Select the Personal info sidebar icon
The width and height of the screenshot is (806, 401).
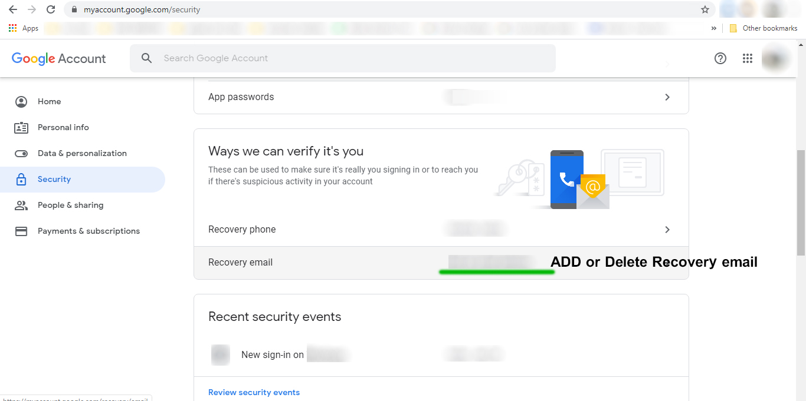pyautogui.click(x=21, y=127)
